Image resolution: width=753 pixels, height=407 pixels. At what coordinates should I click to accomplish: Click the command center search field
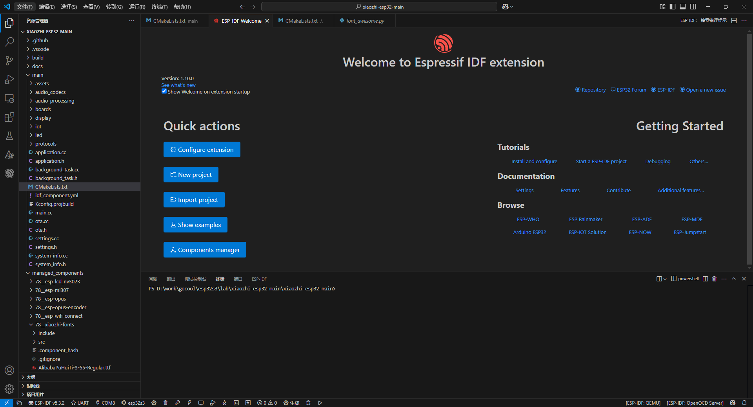point(379,7)
